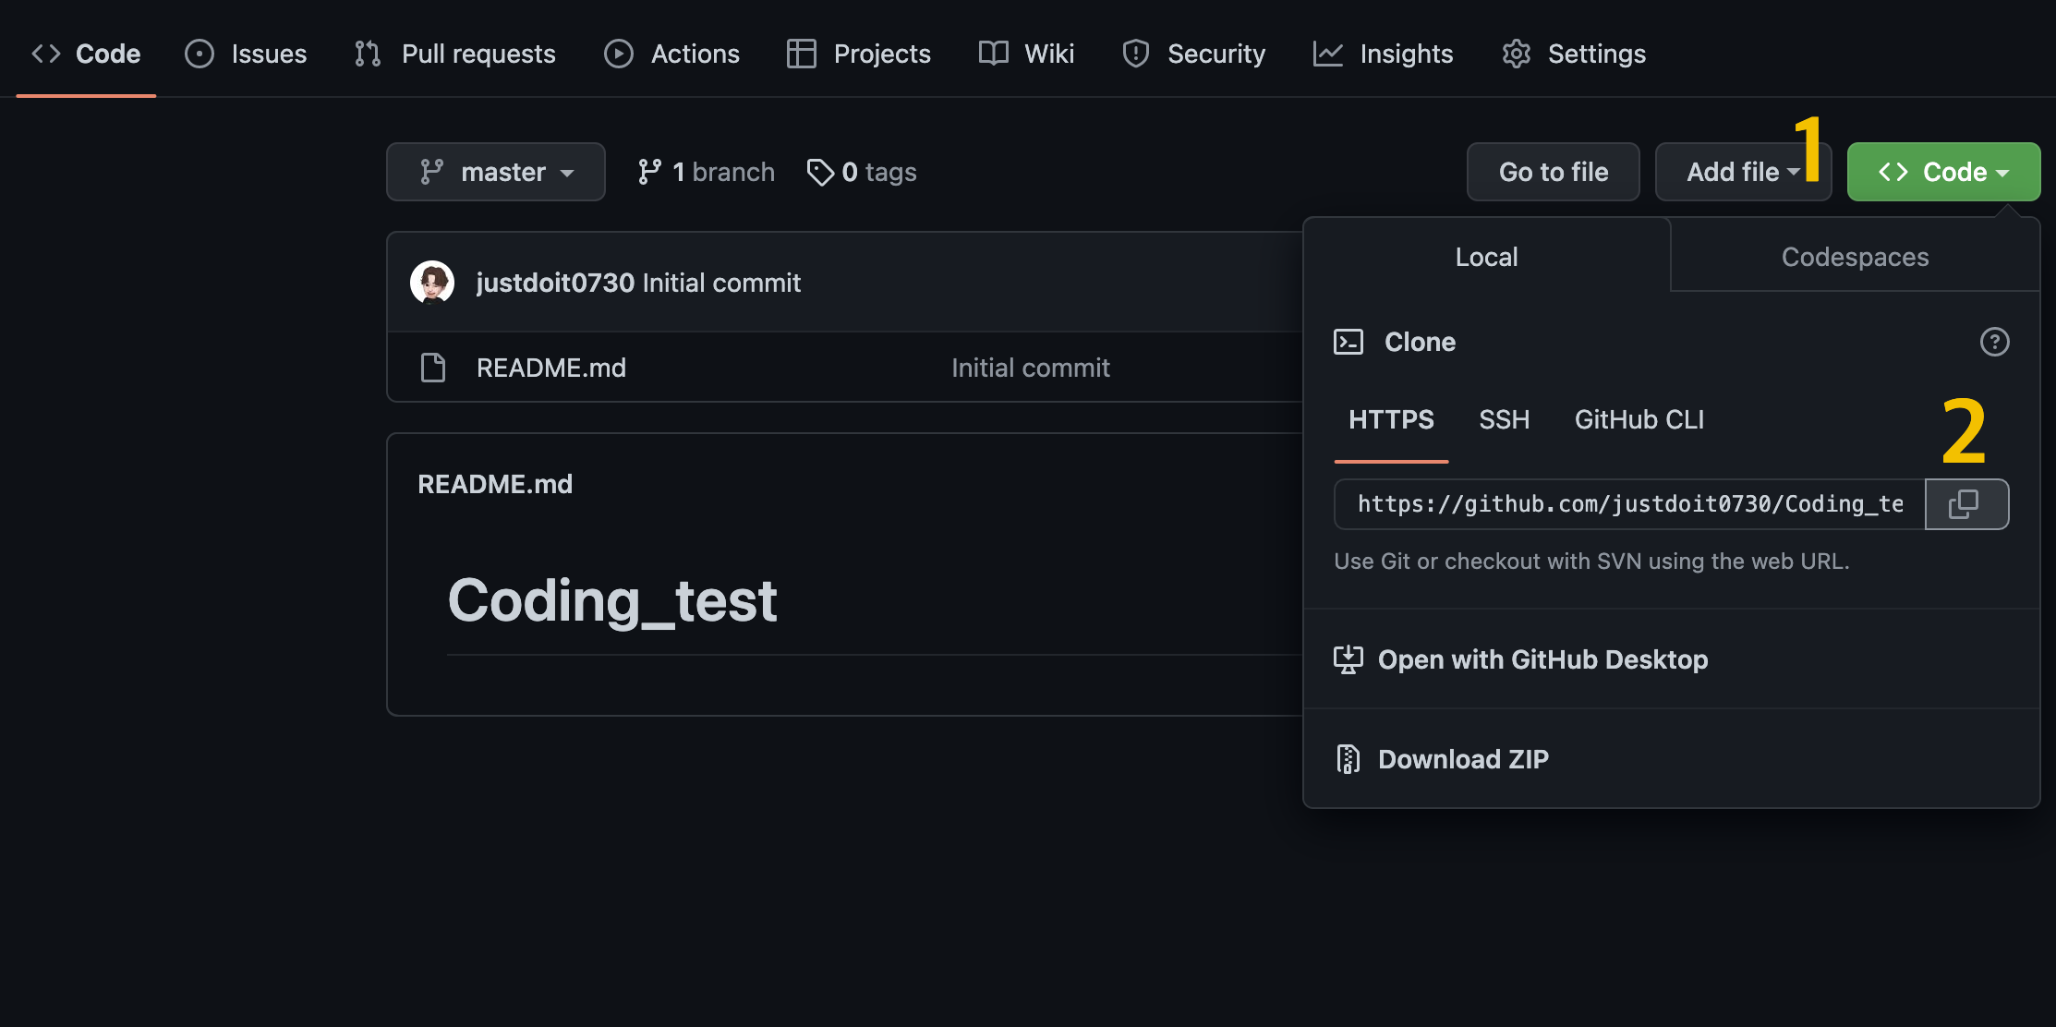The width and height of the screenshot is (2056, 1027).
Task: Switch to the Codespaces tab
Action: click(x=1855, y=257)
